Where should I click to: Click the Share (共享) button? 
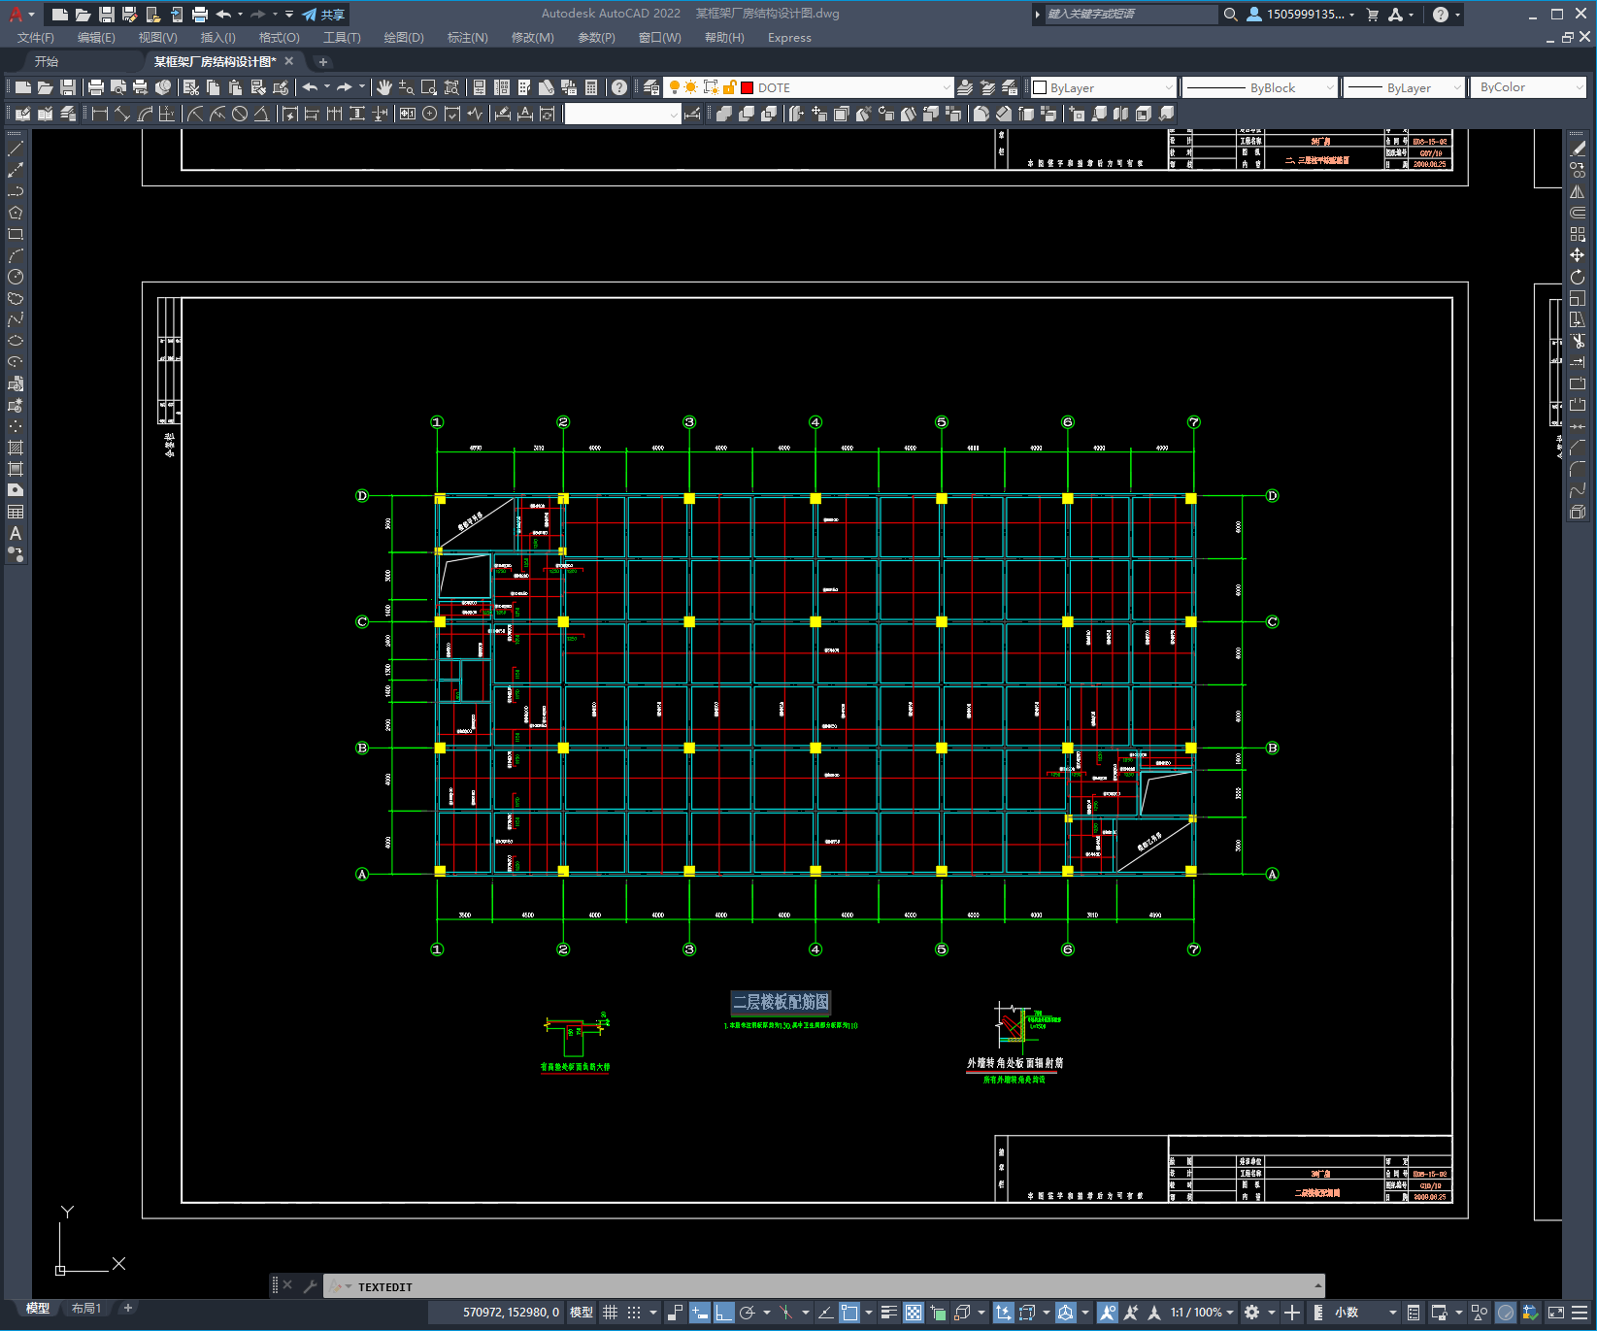(x=323, y=15)
